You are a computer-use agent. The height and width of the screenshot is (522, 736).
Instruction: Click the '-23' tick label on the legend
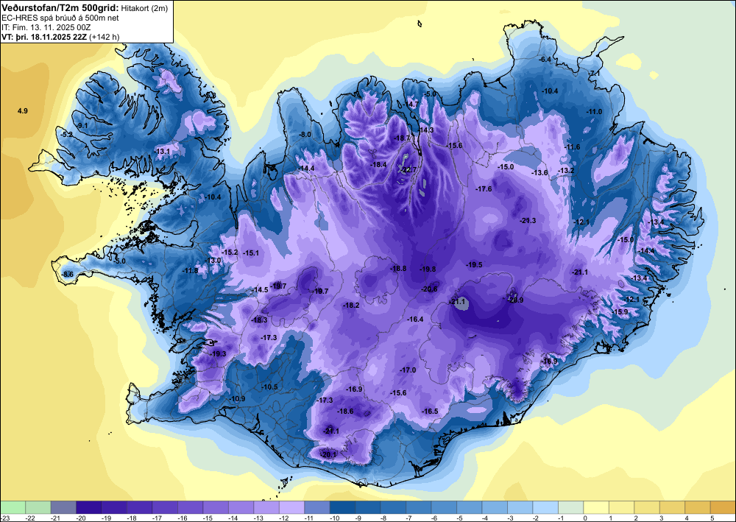pos(4,518)
